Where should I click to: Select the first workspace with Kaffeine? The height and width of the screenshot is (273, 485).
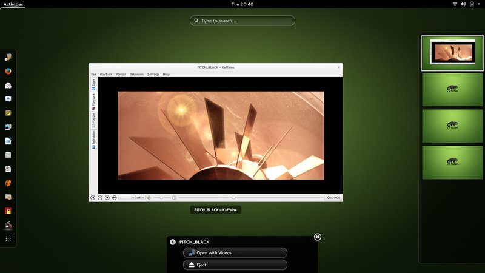[x=452, y=53]
